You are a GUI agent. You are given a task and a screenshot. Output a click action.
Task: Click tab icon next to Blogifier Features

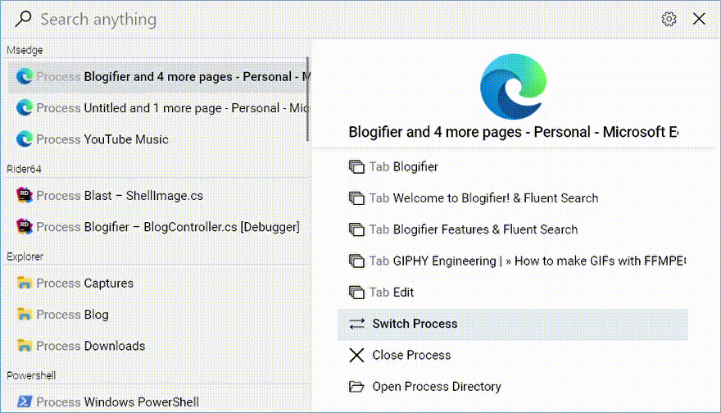coord(356,229)
